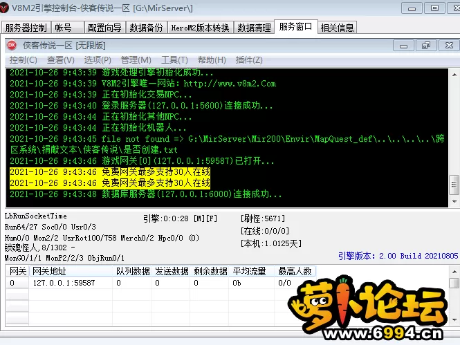Click the 队列数据 column header
This screenshot has height=345, width=460.
(x=131, y=271)
